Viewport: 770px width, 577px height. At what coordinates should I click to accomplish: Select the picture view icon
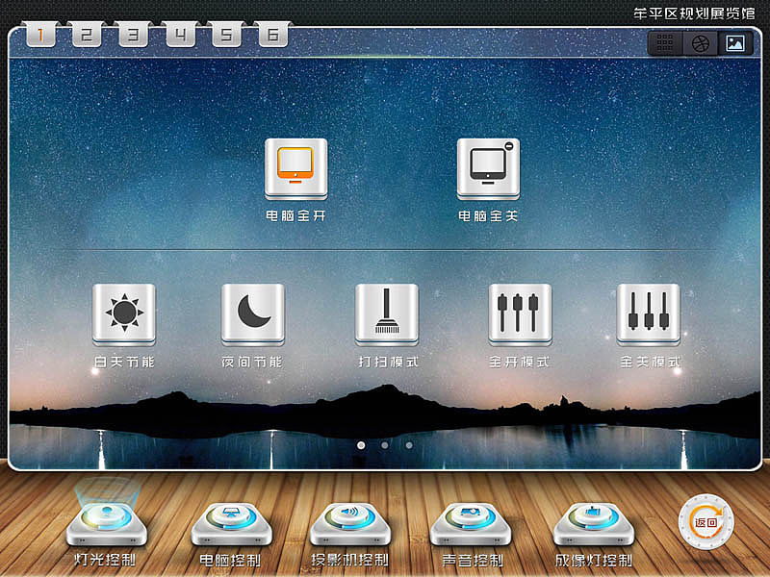(734, 43)
